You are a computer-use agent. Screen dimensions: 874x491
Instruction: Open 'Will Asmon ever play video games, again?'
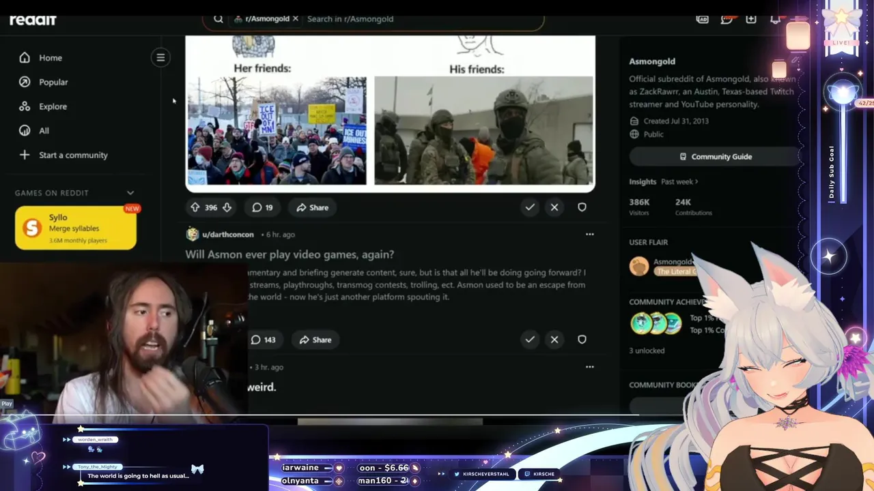(290, 254)
